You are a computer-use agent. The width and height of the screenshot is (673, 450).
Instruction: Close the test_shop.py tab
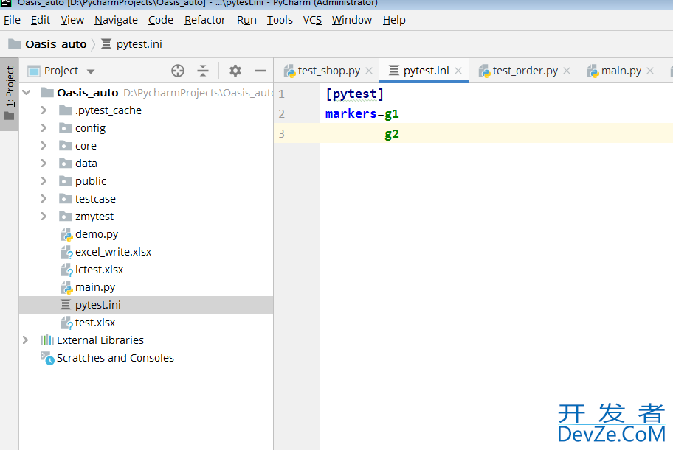pyautogui.click(x=369, y=71)
